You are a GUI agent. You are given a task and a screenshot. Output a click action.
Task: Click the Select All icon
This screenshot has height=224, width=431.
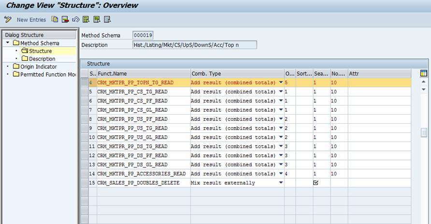(x=86, y=19)
